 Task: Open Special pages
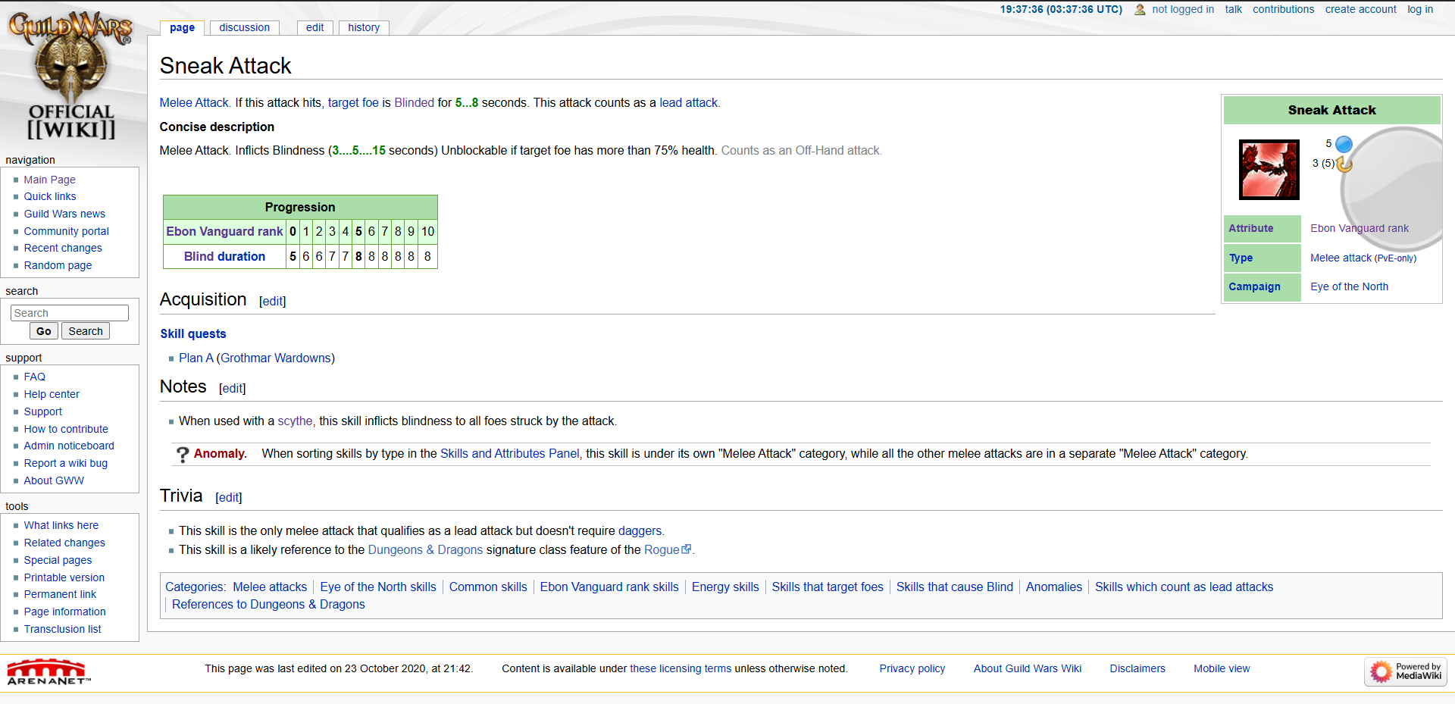pos(58,560)
